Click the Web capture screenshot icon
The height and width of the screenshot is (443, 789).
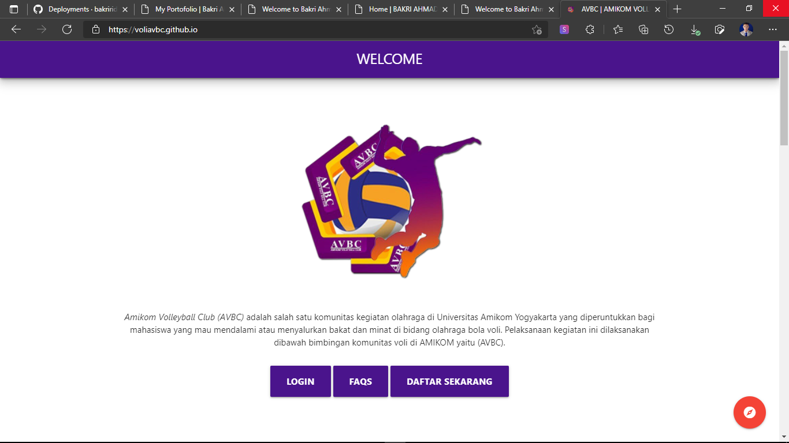(720, 30)
